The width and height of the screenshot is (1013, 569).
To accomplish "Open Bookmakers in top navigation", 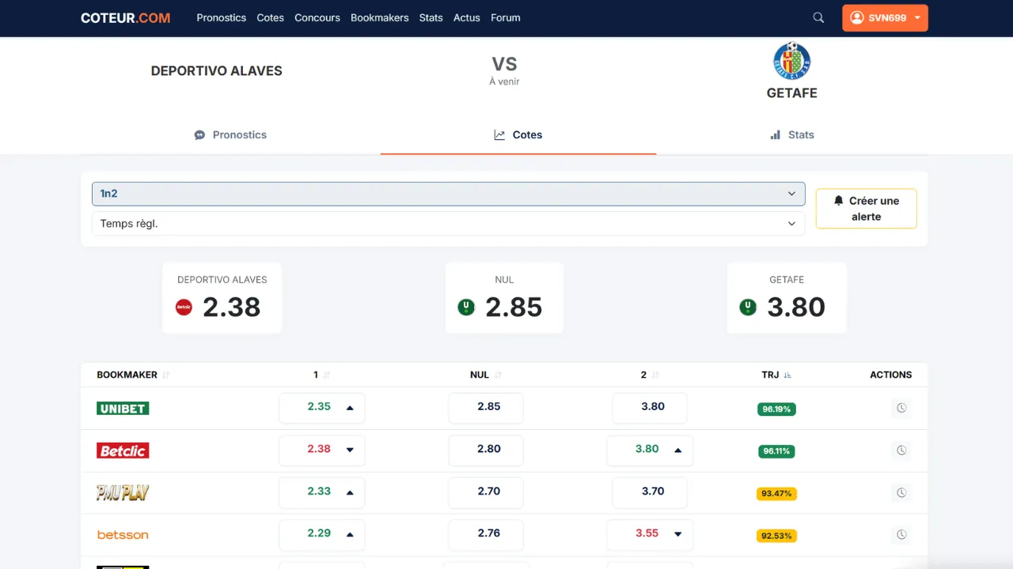I will click(x=380, y=17).
